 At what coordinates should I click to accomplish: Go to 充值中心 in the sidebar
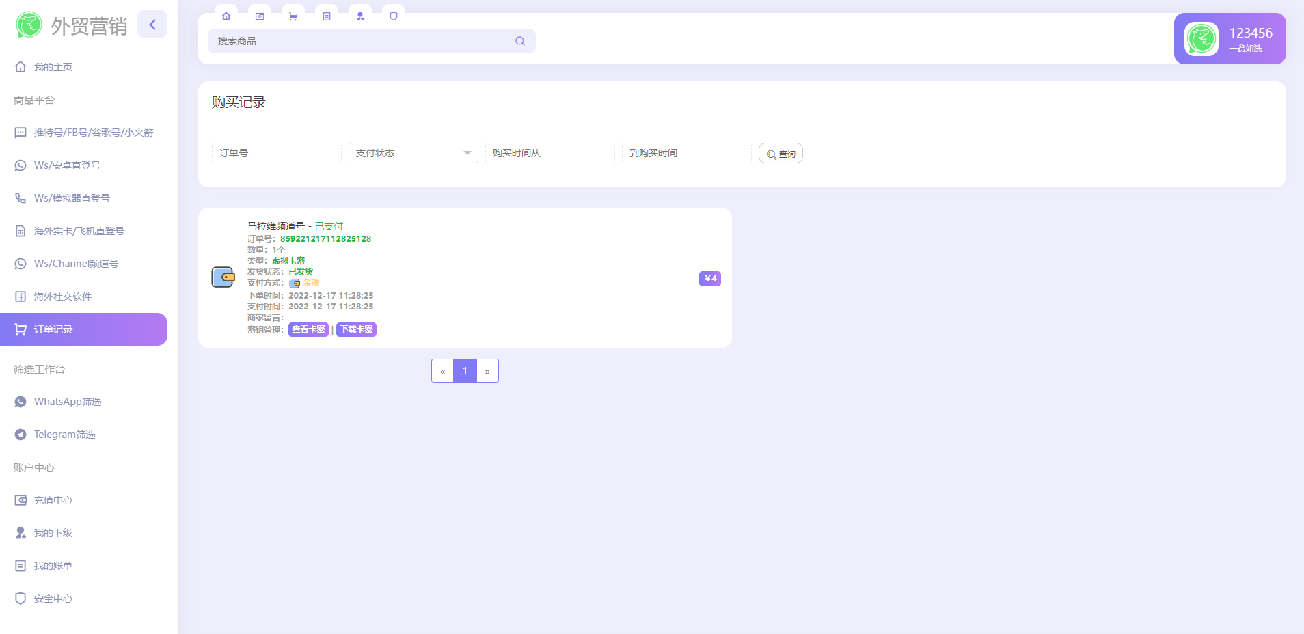(x=53, y=500)
